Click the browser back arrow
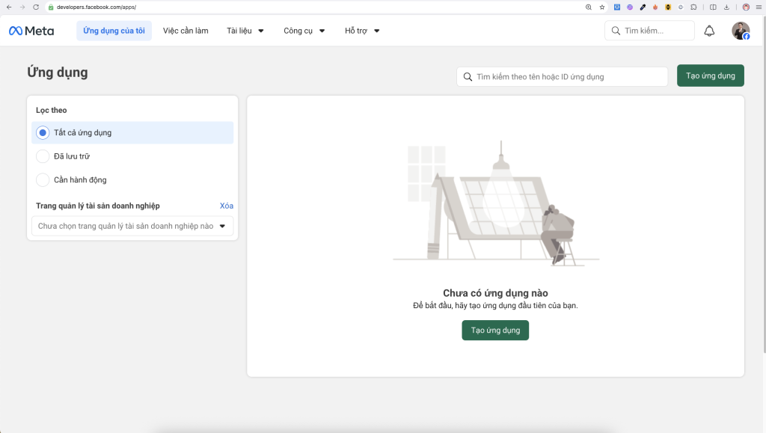 pos(8,7)
